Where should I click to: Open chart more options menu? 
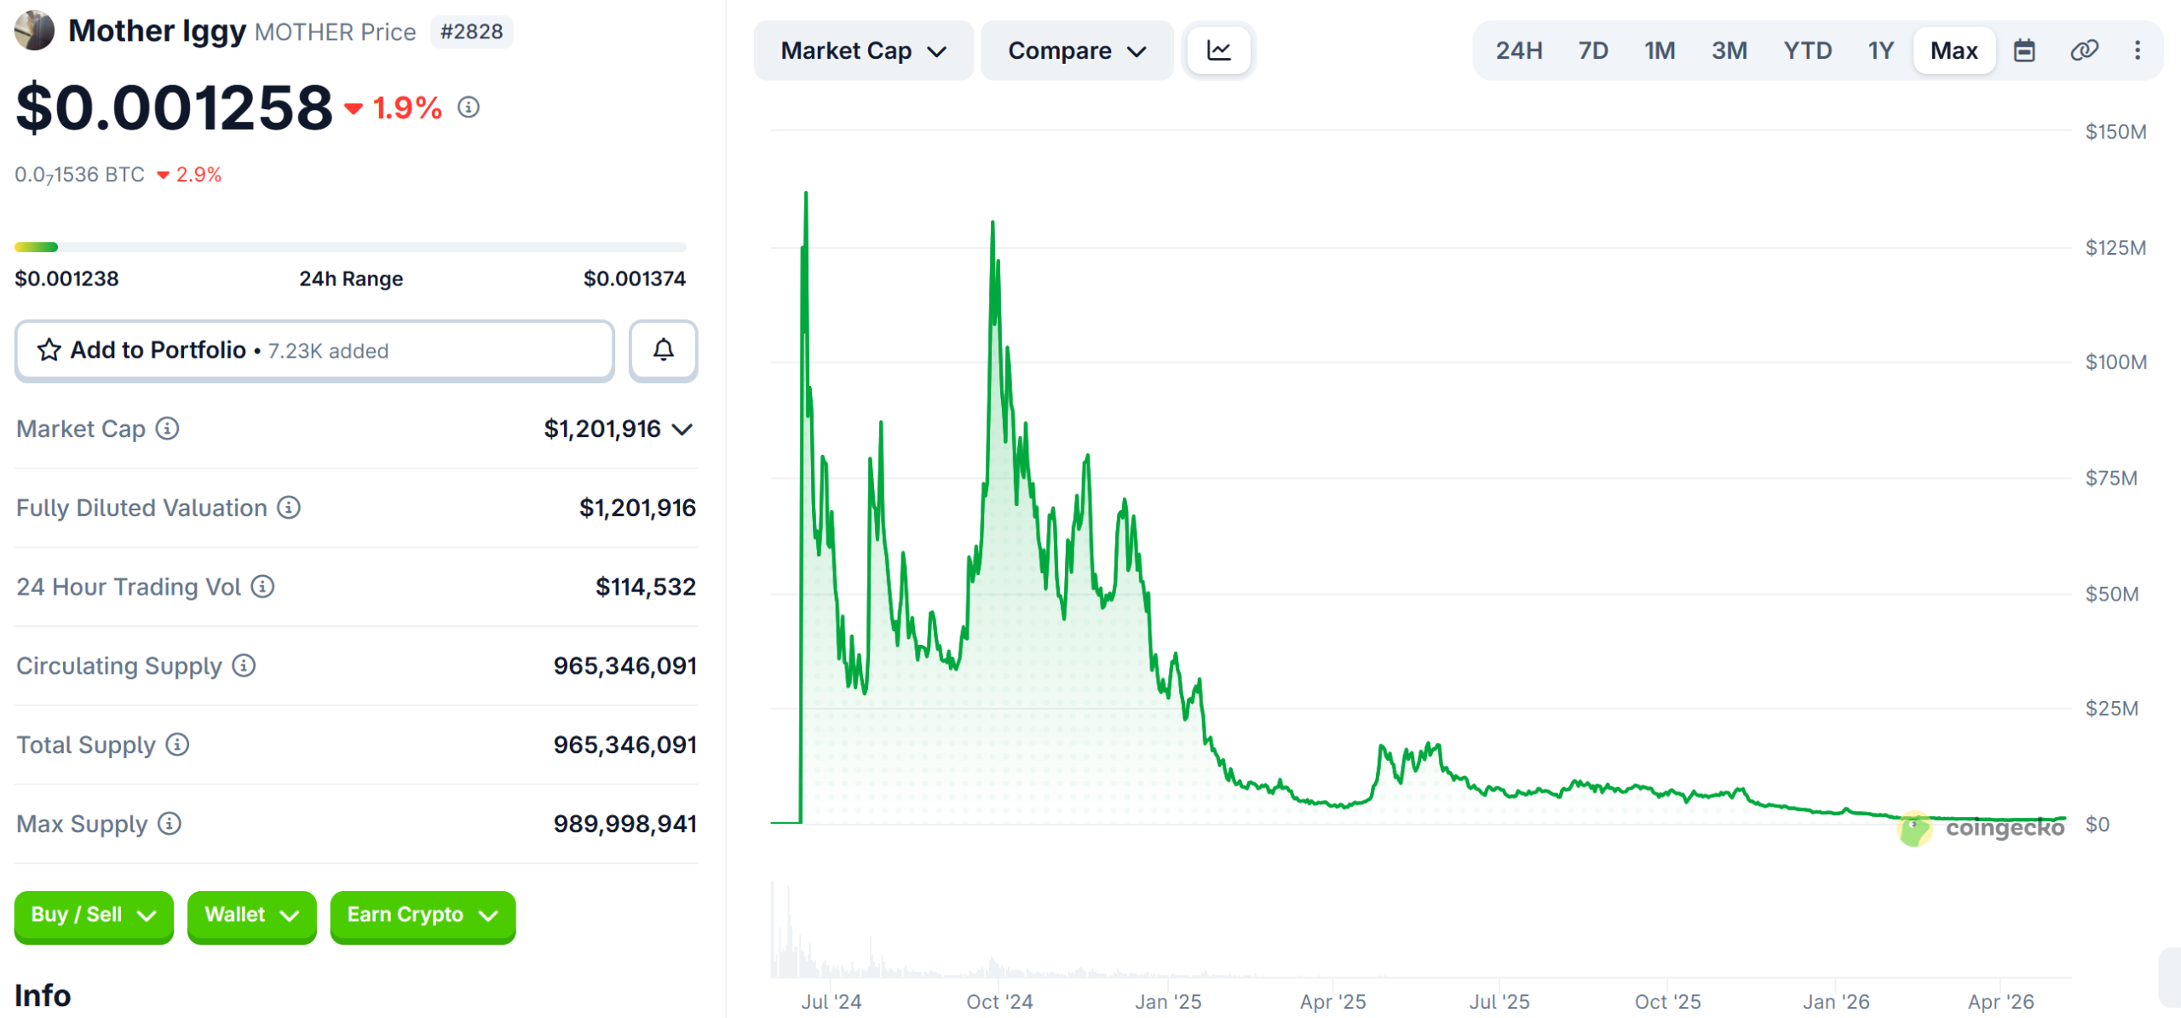pos(2138,50)
